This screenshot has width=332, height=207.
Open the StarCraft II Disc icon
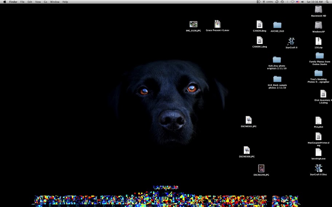click(x=318, y=168)
